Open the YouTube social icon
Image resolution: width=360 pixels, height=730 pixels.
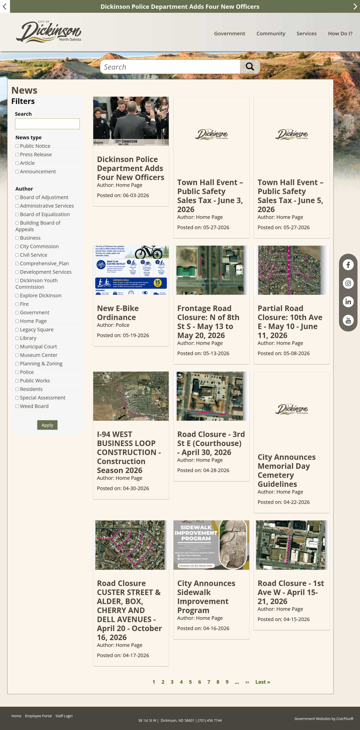(x=348, y=320)
